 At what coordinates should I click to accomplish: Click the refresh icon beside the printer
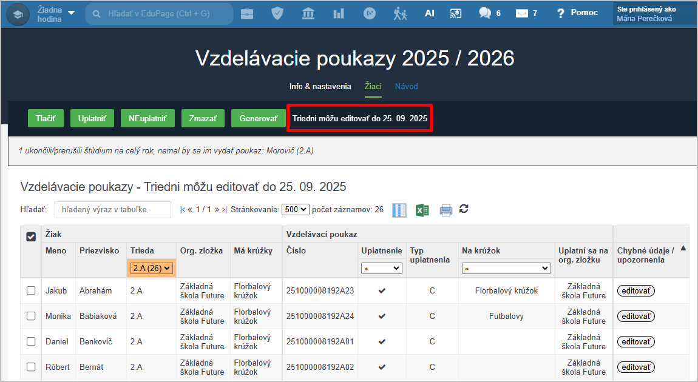[464, 209]
